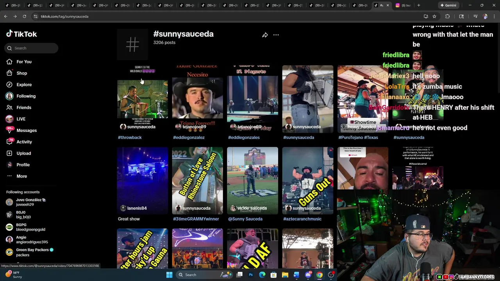This screenshot has height=281, width=500.
Task: Click the #3timeGRAMMYwinner hashtag caption
Action: (196, 219)
